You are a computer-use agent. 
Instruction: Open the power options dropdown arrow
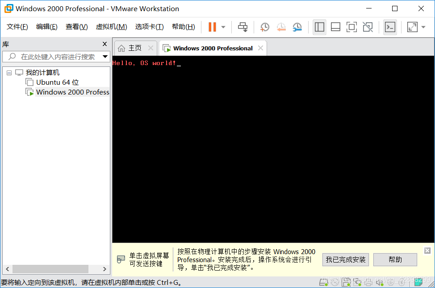pyautogui.click(x=223, y=27)
